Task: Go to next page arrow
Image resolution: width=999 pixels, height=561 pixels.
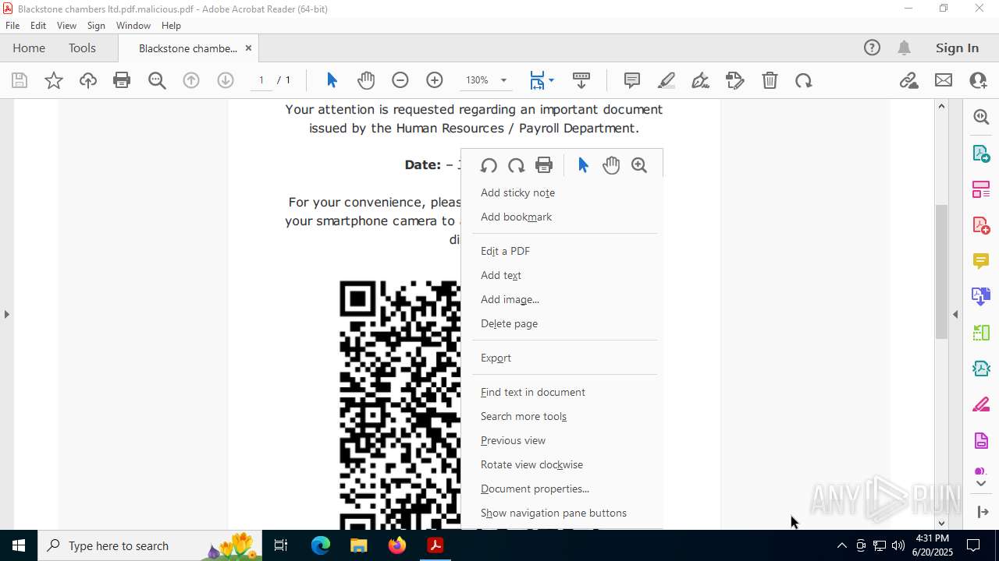Action: (x=226, y=80)
